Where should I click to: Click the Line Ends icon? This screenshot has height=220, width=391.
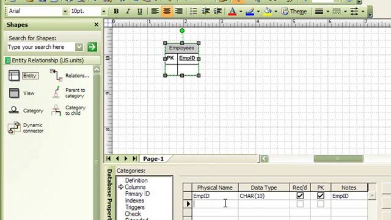pyautogui.click(x=354, y=11)
